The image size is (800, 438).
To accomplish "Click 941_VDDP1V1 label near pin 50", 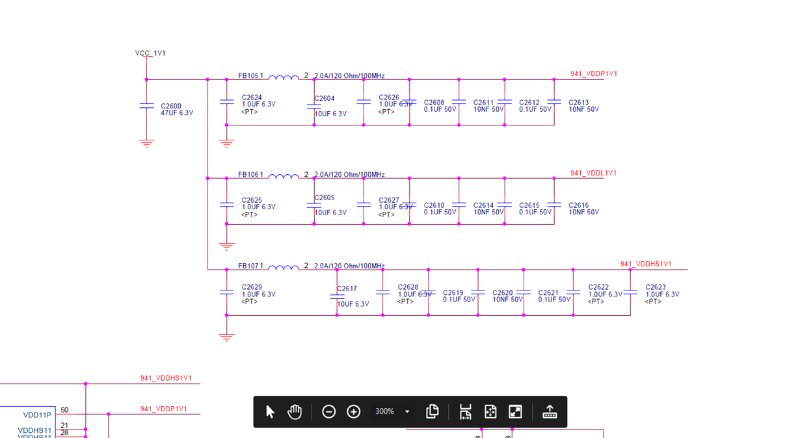I will point(163,409).
